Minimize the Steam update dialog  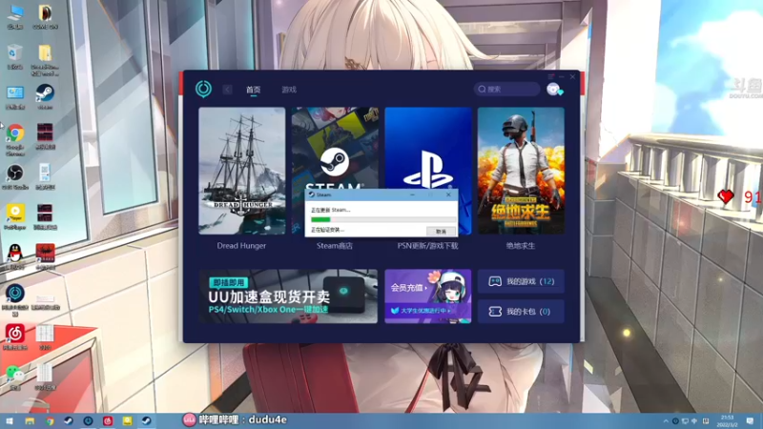tap(413, 194)
